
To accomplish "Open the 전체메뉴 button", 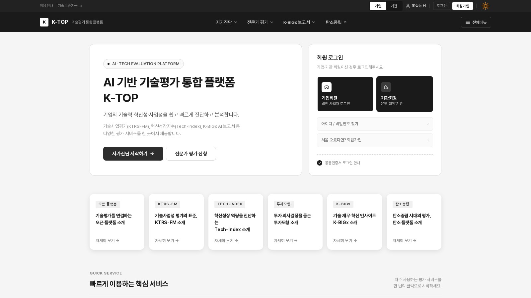I will 476,22.
